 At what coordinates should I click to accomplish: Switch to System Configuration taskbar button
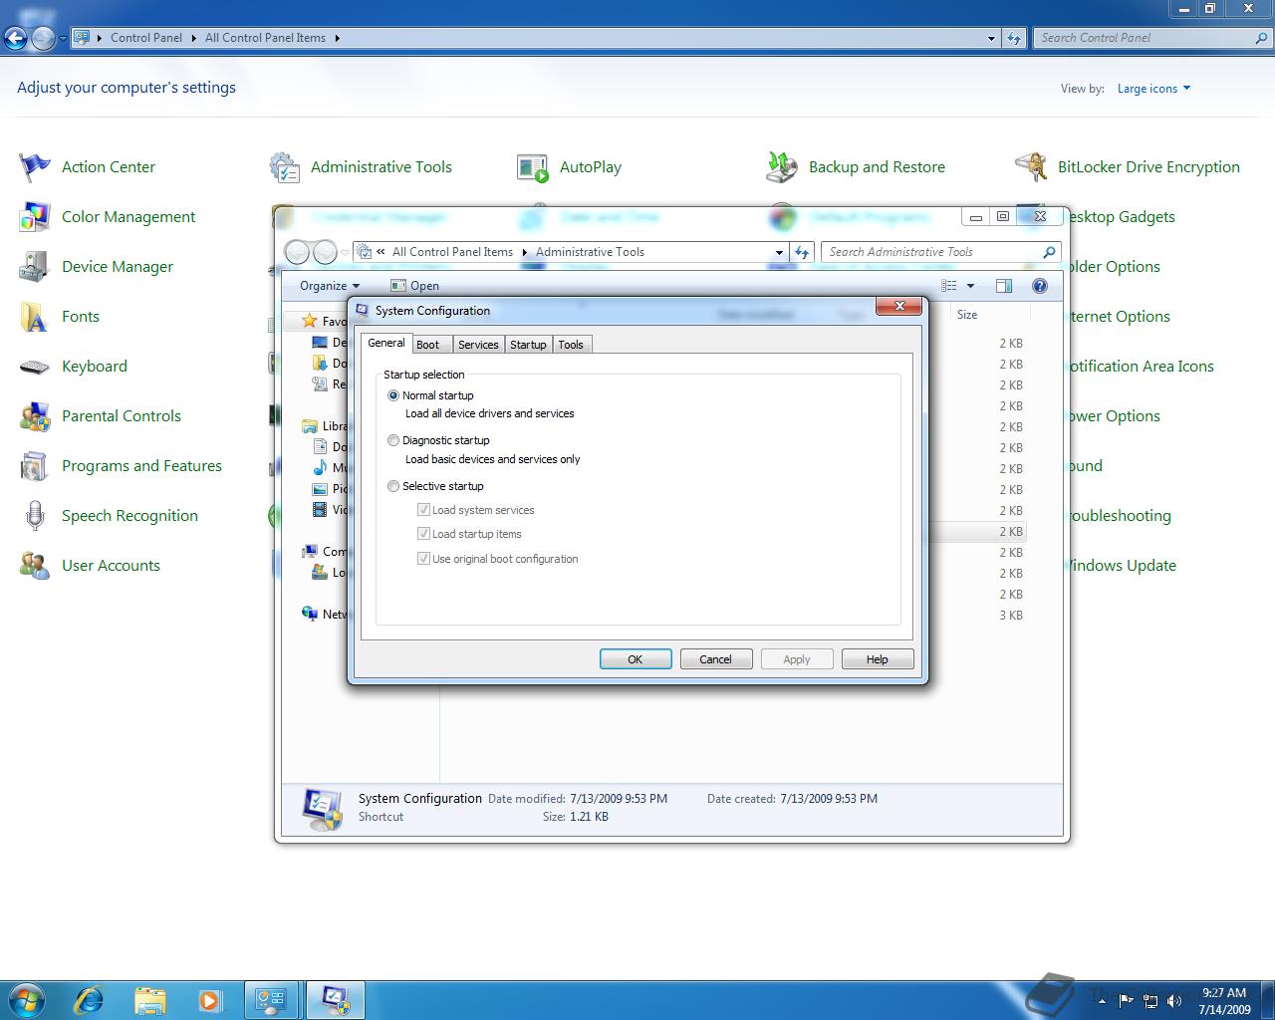(x=335, y=1000)
